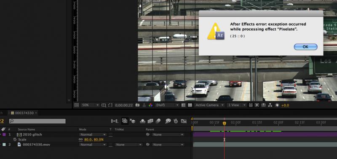The height and width of the screenshot is (159, 337).
Task: Click the teal label swatch of layer 2
Action: click(x=4, y=144)
